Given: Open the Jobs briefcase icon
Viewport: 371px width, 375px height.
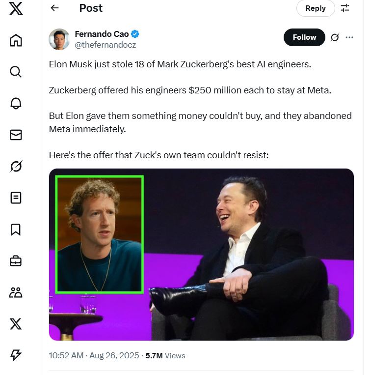Looking at the screenshot, I should (16, 260).
